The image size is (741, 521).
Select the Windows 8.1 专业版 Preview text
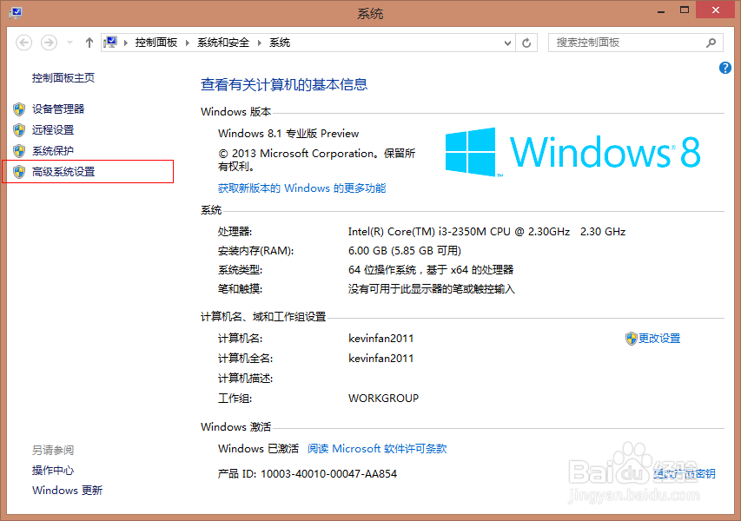[288, 133]
